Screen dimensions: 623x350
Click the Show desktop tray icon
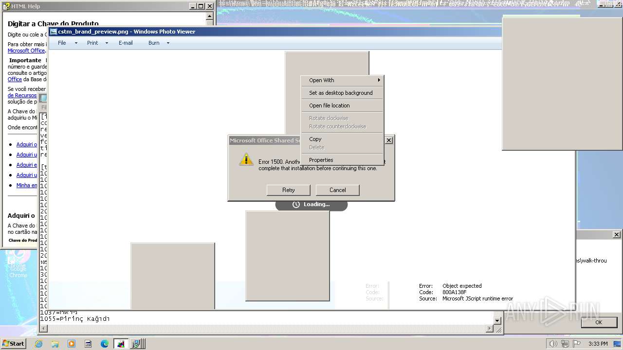617,344
